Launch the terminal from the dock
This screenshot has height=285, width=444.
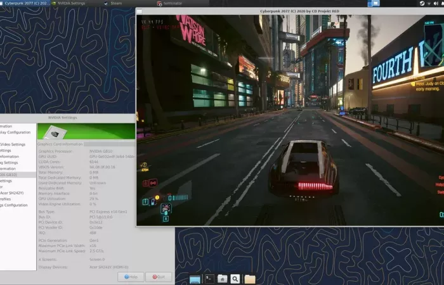pyautogui.click(x=209, y=279)
